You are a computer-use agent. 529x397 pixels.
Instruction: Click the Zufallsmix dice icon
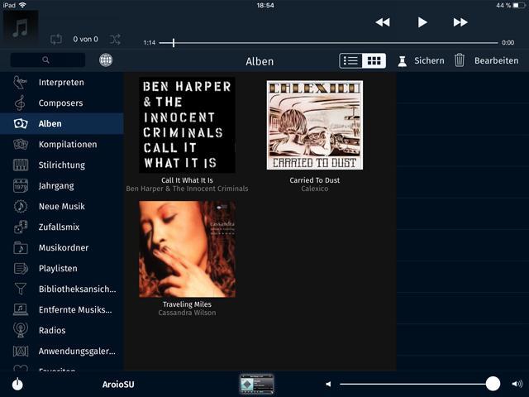[x=21, y=227]
